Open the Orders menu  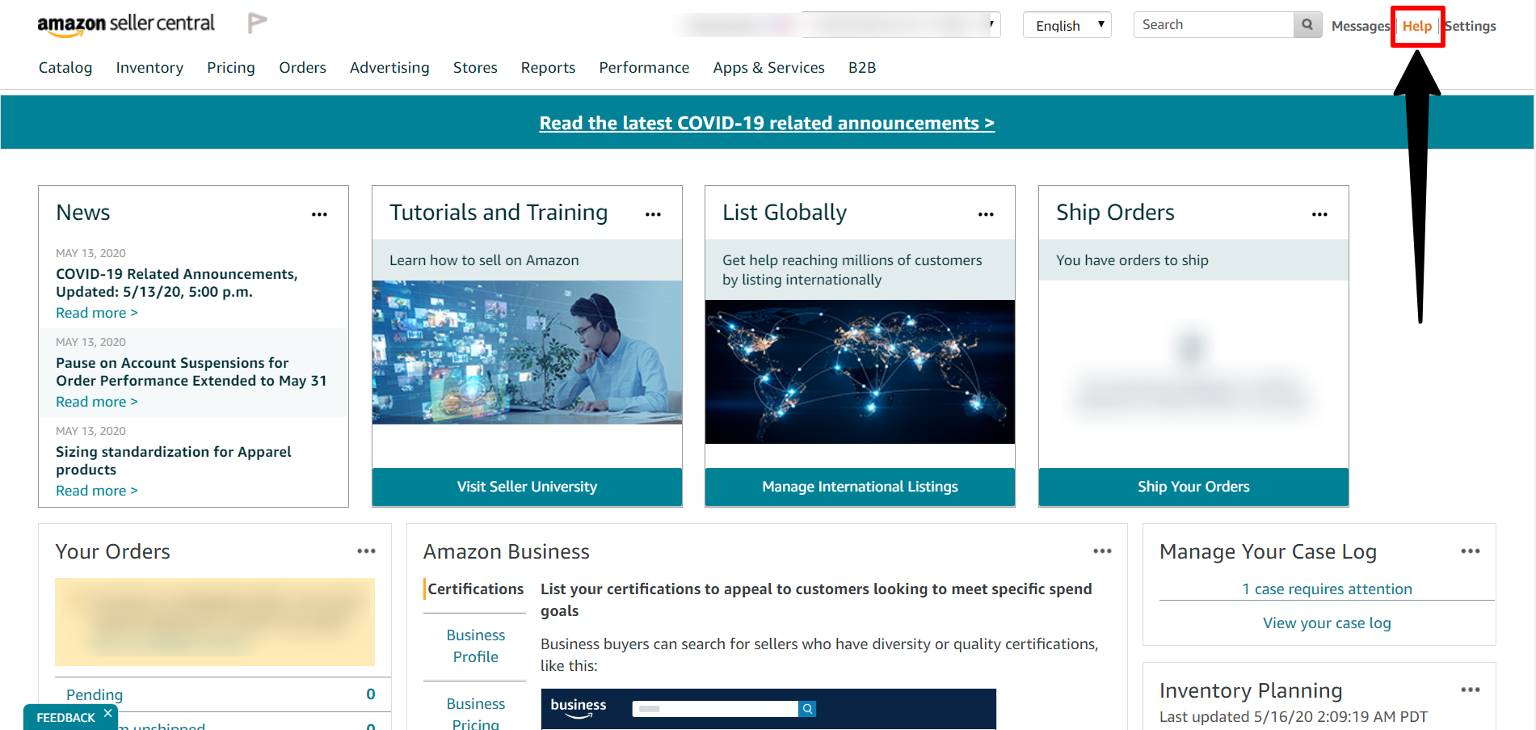tap(303, 68)
